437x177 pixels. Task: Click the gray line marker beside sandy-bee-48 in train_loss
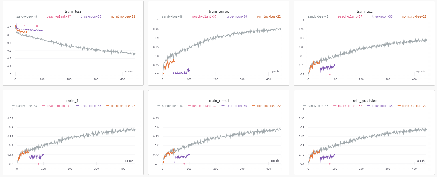[13, 16]
